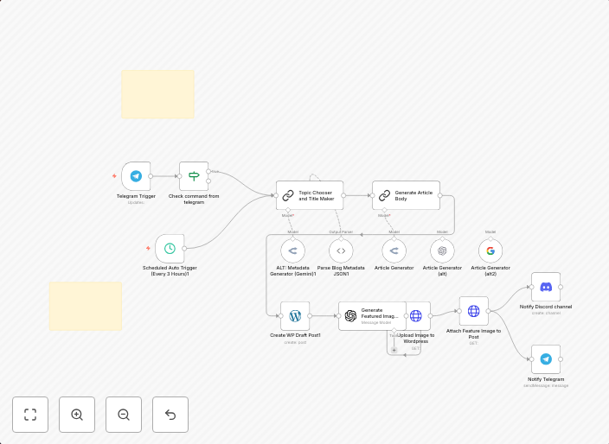Click the reset zoom arrow button
The width and height of the screenshot is (609, 444).
pos(170,415)
